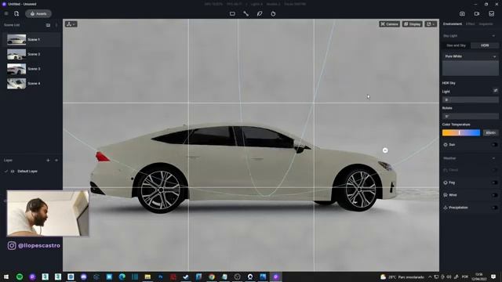The width and height of the screenshot is (502, 282).
Task: Open the Assets library
Action: coord(38,14)
